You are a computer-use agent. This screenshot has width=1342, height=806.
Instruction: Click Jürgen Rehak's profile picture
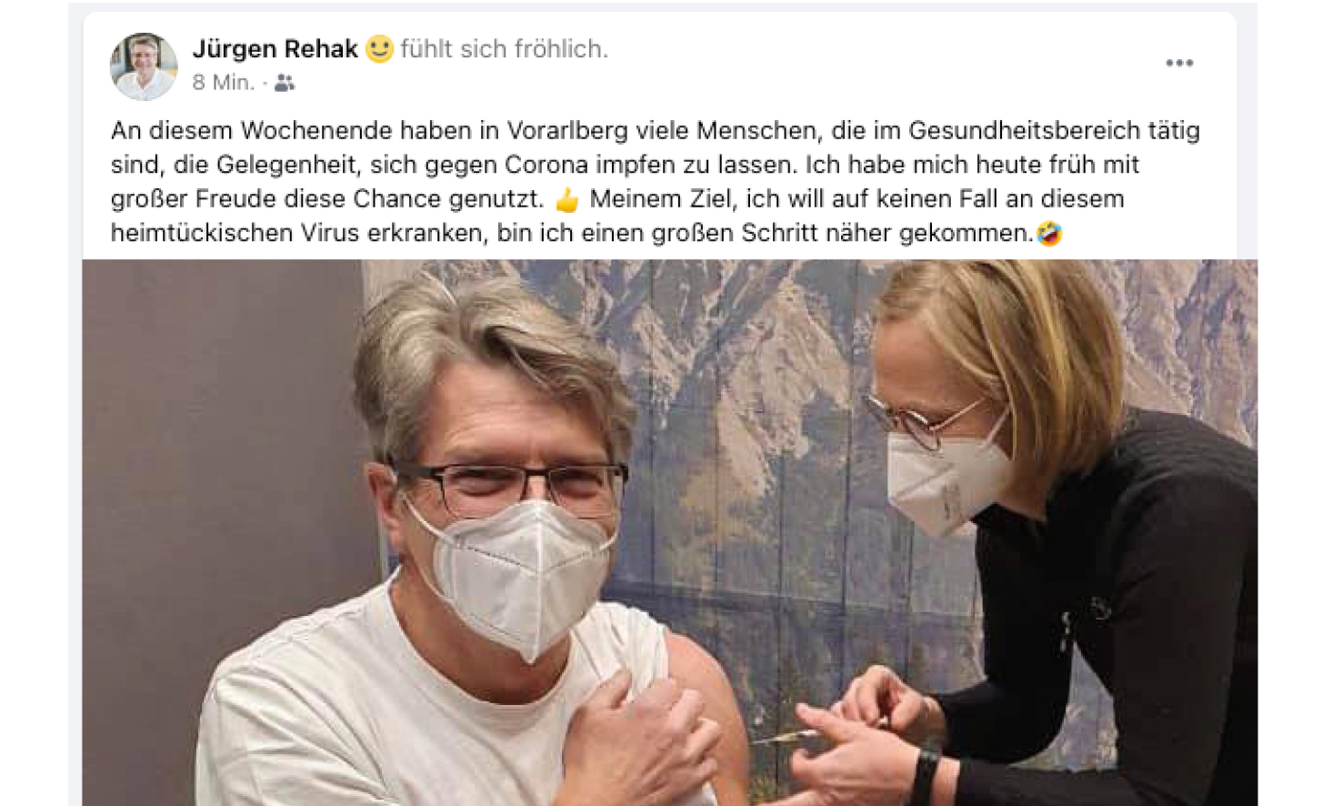[144, 66]
